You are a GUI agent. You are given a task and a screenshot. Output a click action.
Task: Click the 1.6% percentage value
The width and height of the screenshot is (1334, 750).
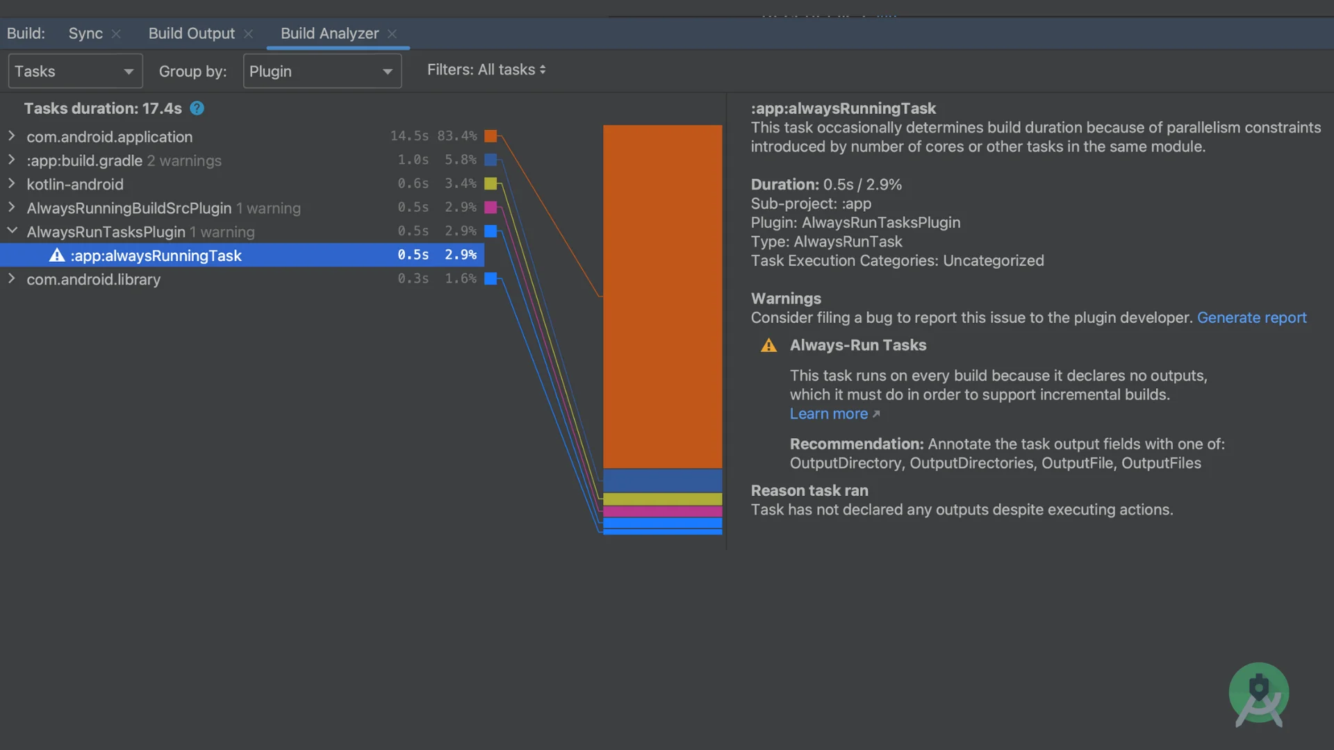(461, 278)
